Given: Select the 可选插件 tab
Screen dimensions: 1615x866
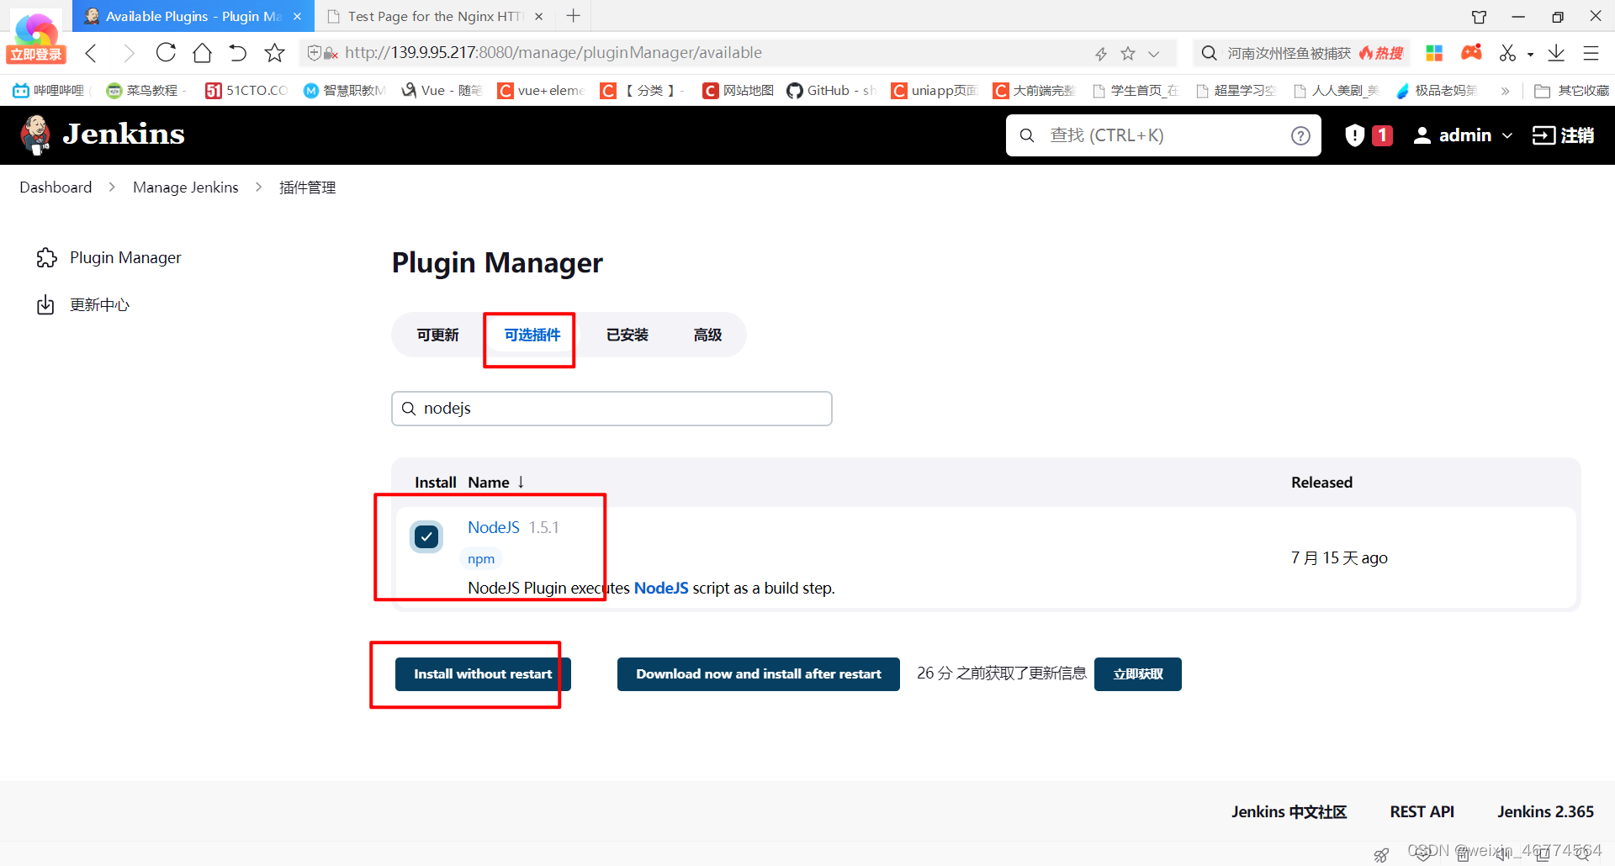Looking at the screenshot, I should (x=532, y=335).
